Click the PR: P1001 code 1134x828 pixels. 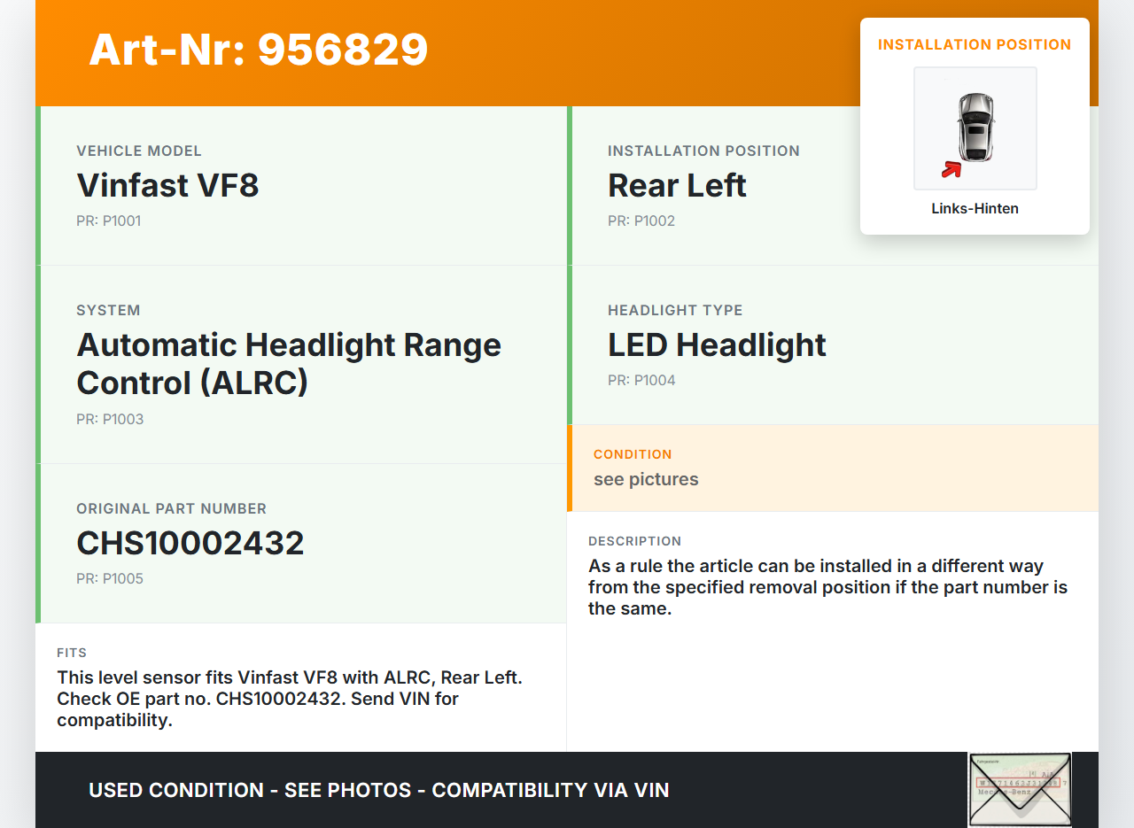(108, 221)
